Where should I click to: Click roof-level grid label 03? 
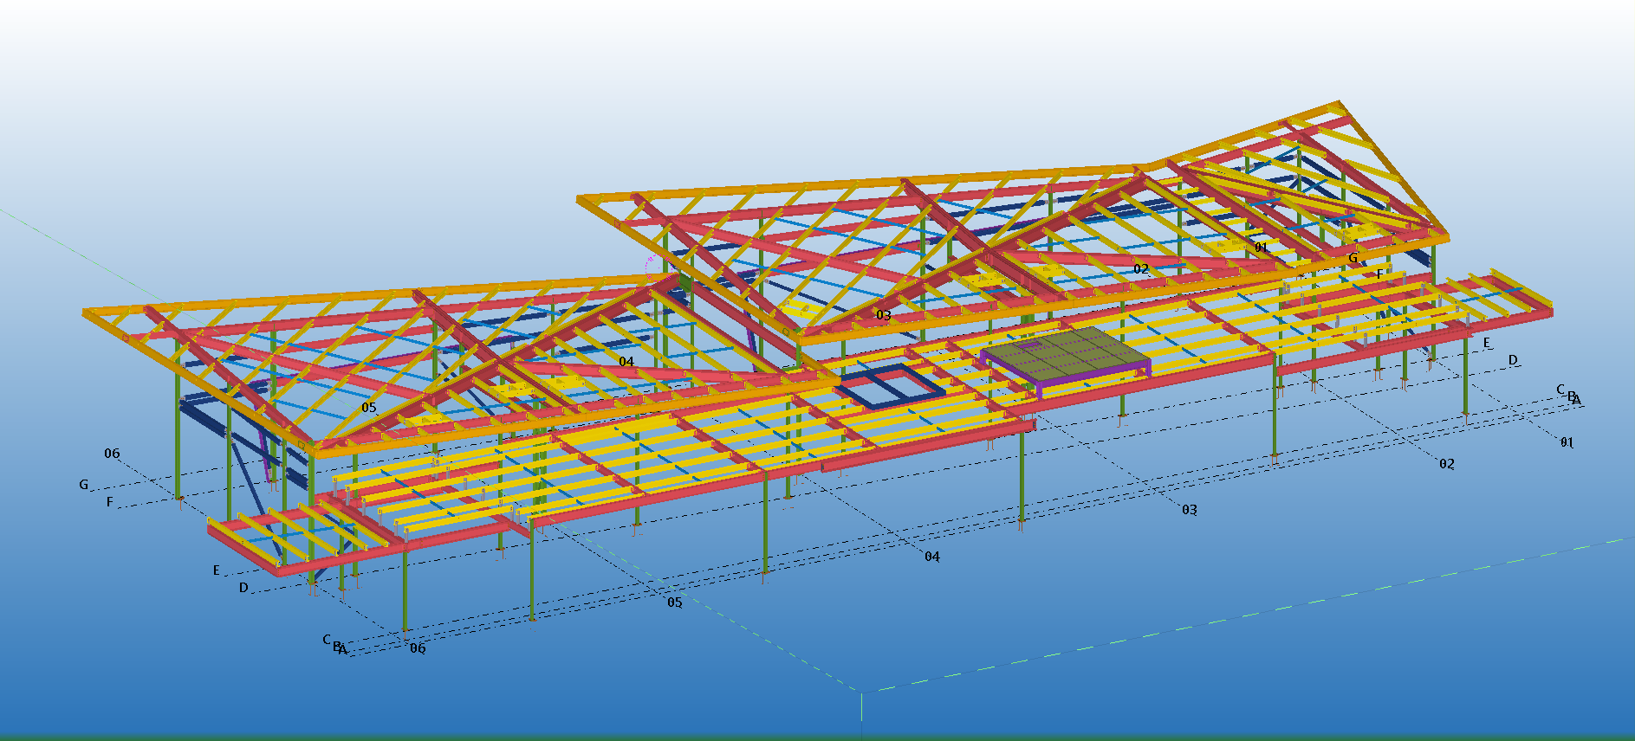pos(884,315)
